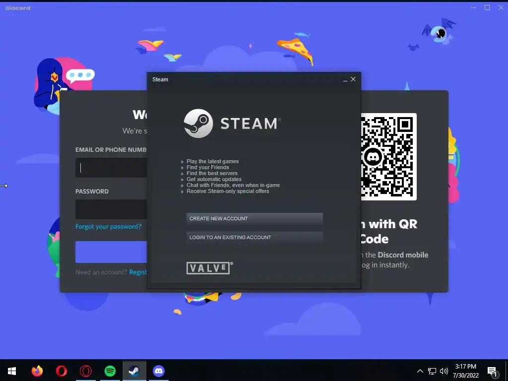Close the Discord window
The image size is (508, 381).
(x=501, y=7)
